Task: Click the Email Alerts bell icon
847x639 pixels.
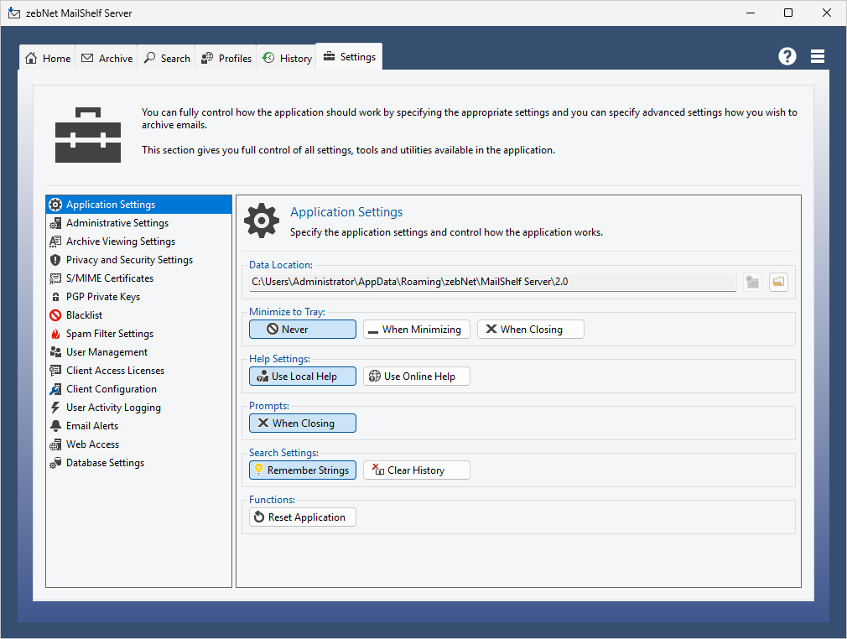Action: tap(55, 426)
